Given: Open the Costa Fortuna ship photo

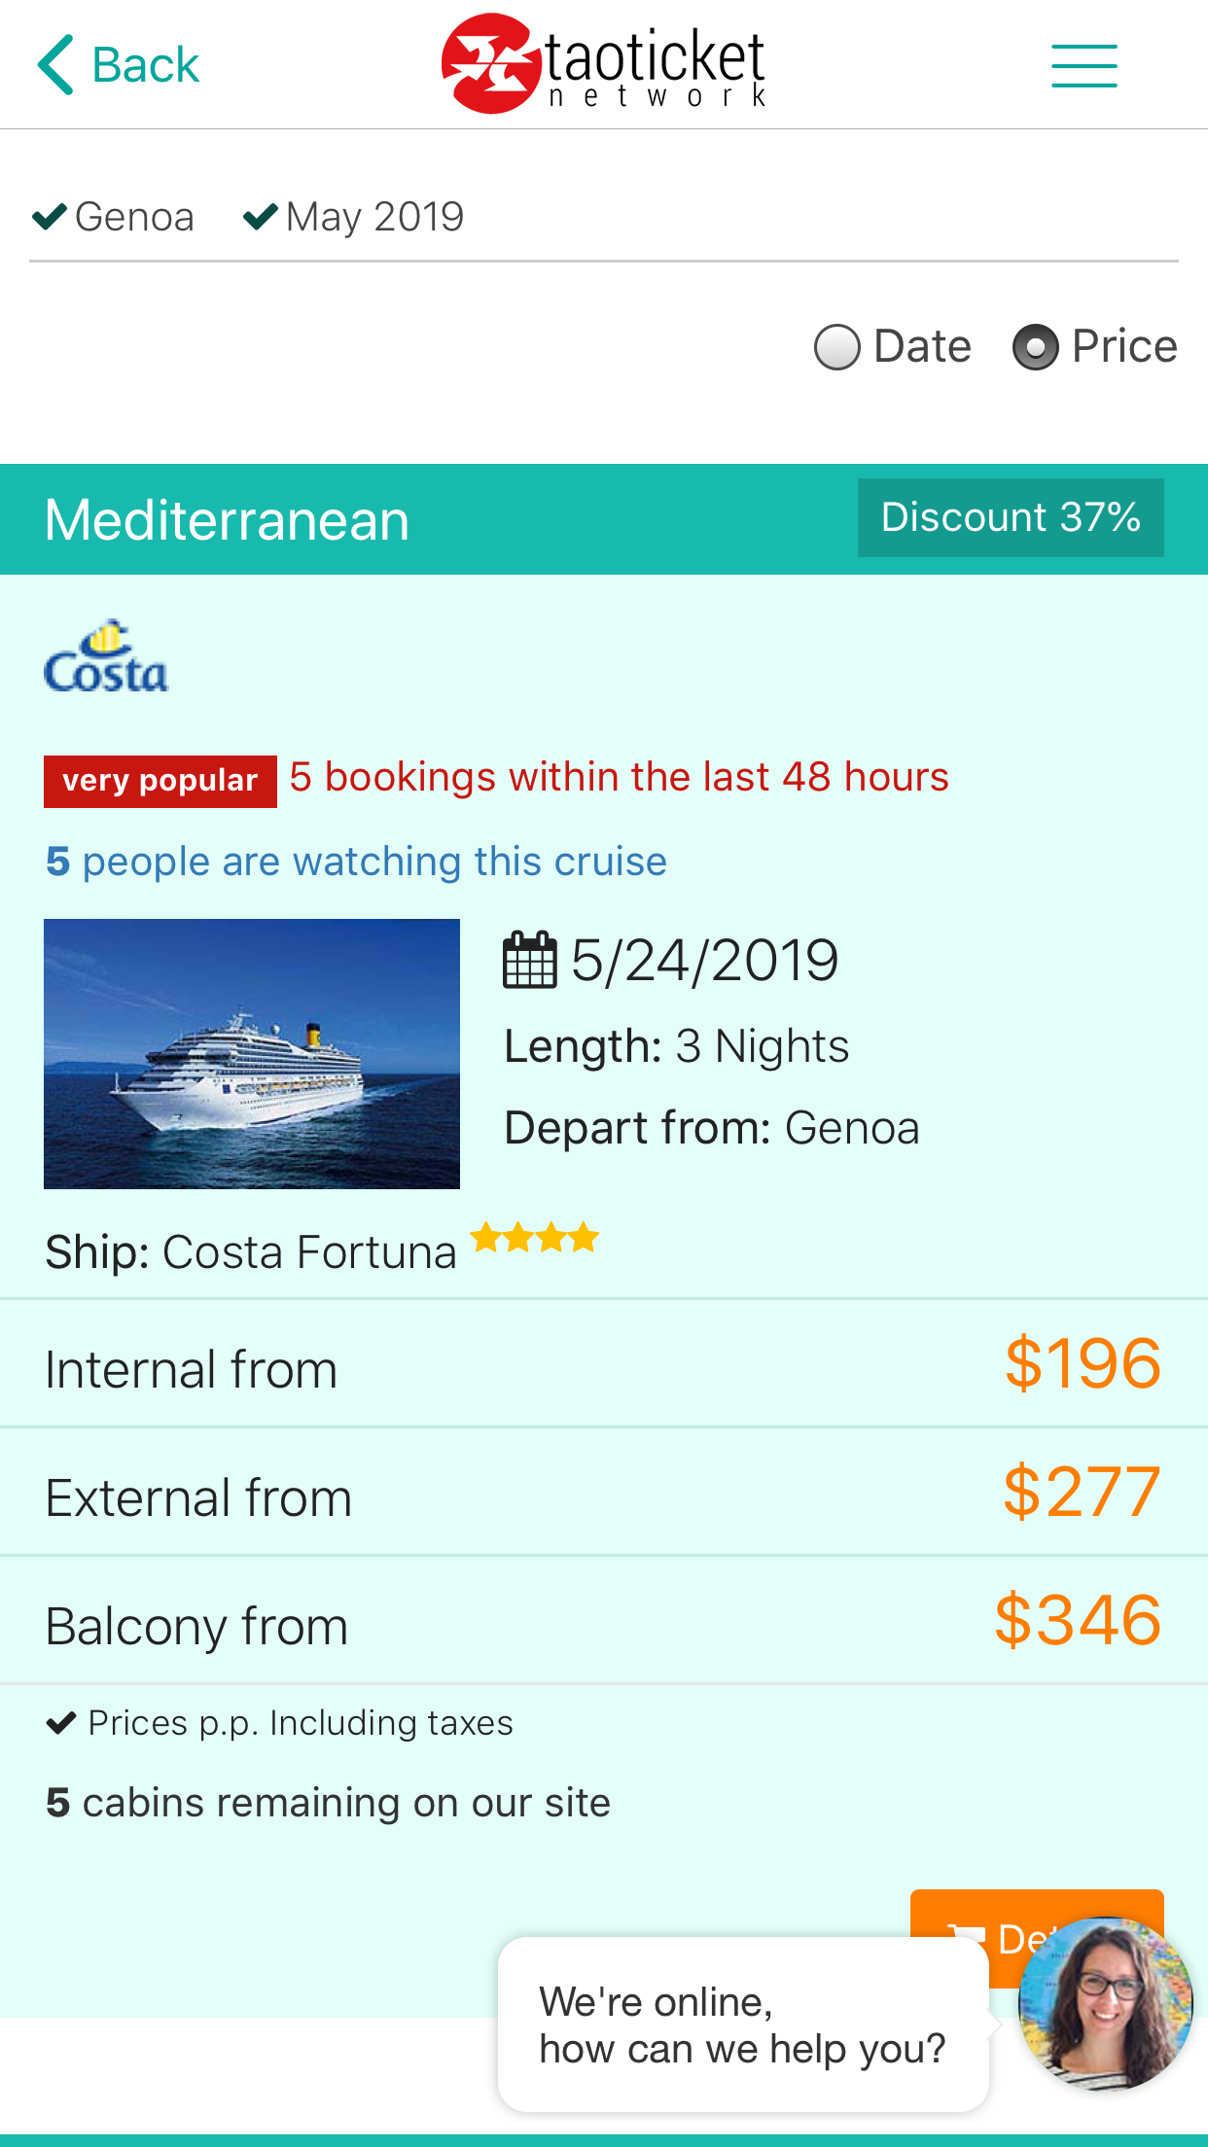Looking at the screenshot, I should pos(252,1053).
